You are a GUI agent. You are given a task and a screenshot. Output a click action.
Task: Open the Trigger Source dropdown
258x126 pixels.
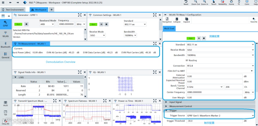click(x=220, y=116)
